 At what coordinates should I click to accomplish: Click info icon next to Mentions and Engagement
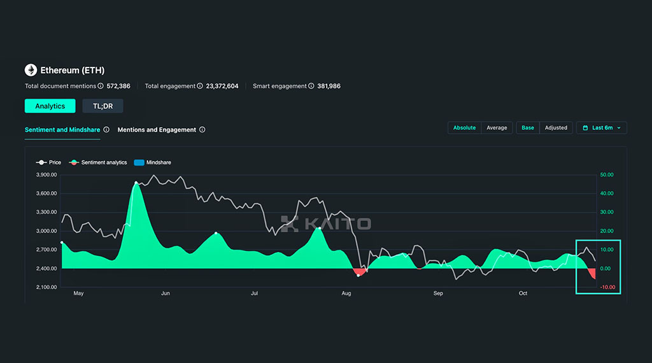click(202, 130)
